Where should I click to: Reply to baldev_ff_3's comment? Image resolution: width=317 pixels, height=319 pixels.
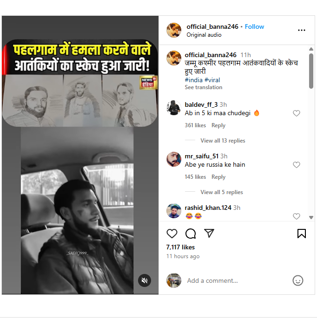point(218,125)
